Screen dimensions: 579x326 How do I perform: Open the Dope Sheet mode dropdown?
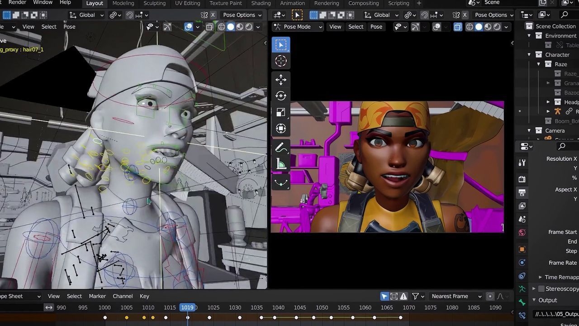[x=20, y=296]
